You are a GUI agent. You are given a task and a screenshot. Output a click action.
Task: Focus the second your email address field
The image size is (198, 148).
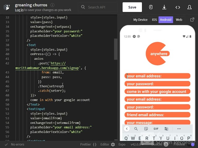(157, 99)
